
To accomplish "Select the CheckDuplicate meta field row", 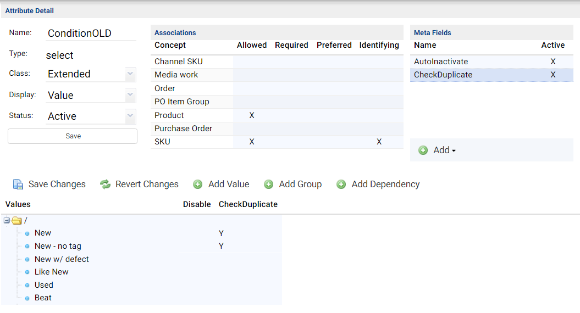I will click(x=491, y=75).
